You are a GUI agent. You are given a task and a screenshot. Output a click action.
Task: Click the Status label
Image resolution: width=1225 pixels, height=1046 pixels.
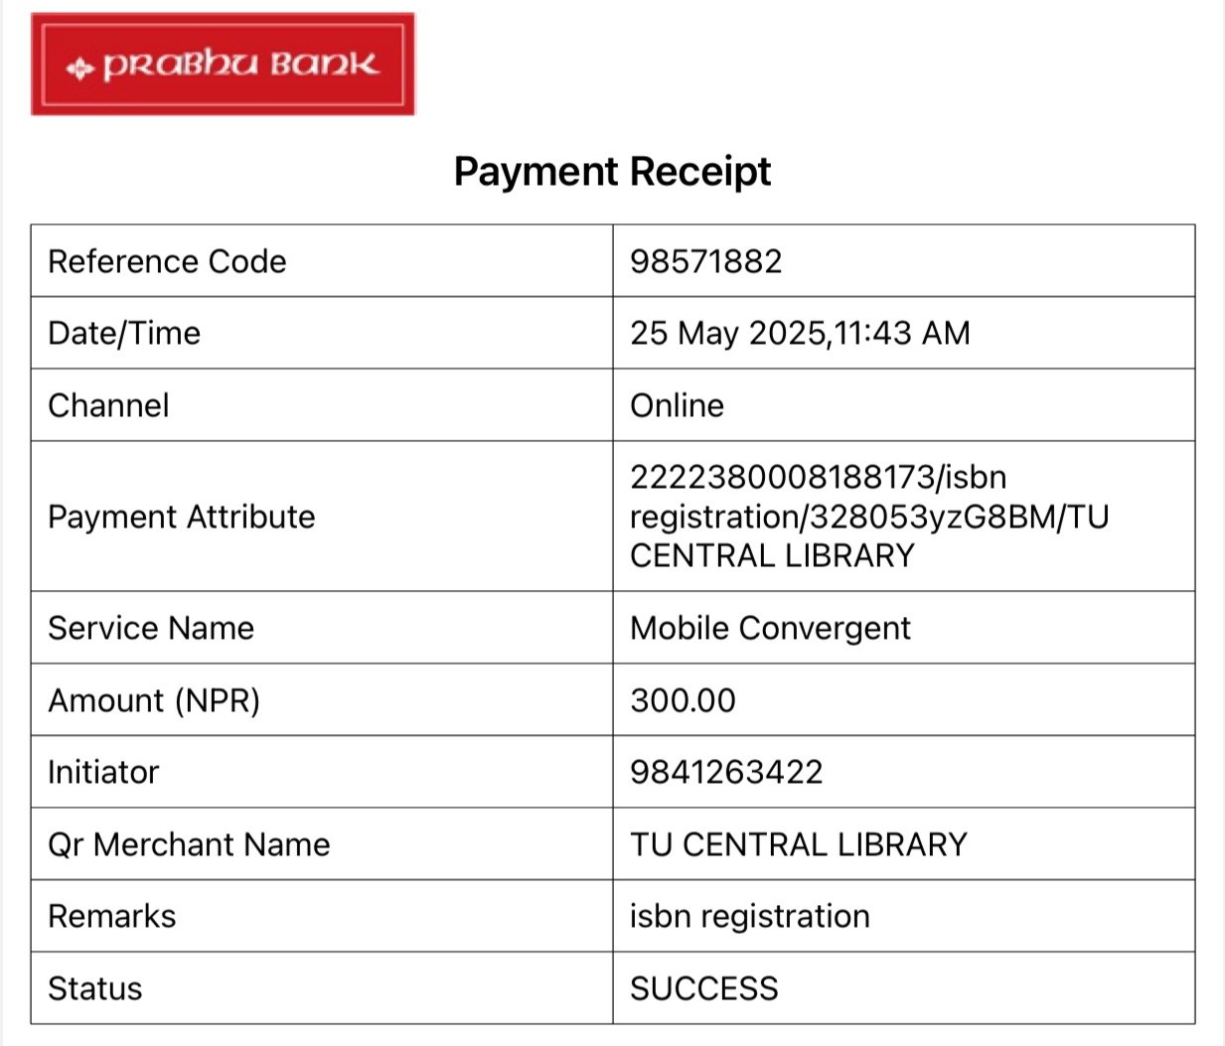coord(95,988)
